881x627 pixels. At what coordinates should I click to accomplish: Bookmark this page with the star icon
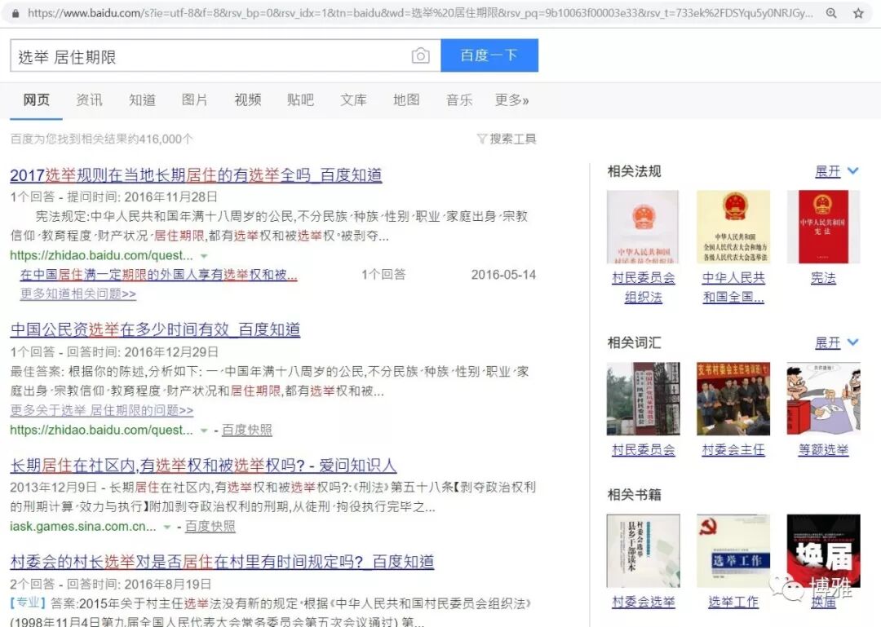(858, 13)
